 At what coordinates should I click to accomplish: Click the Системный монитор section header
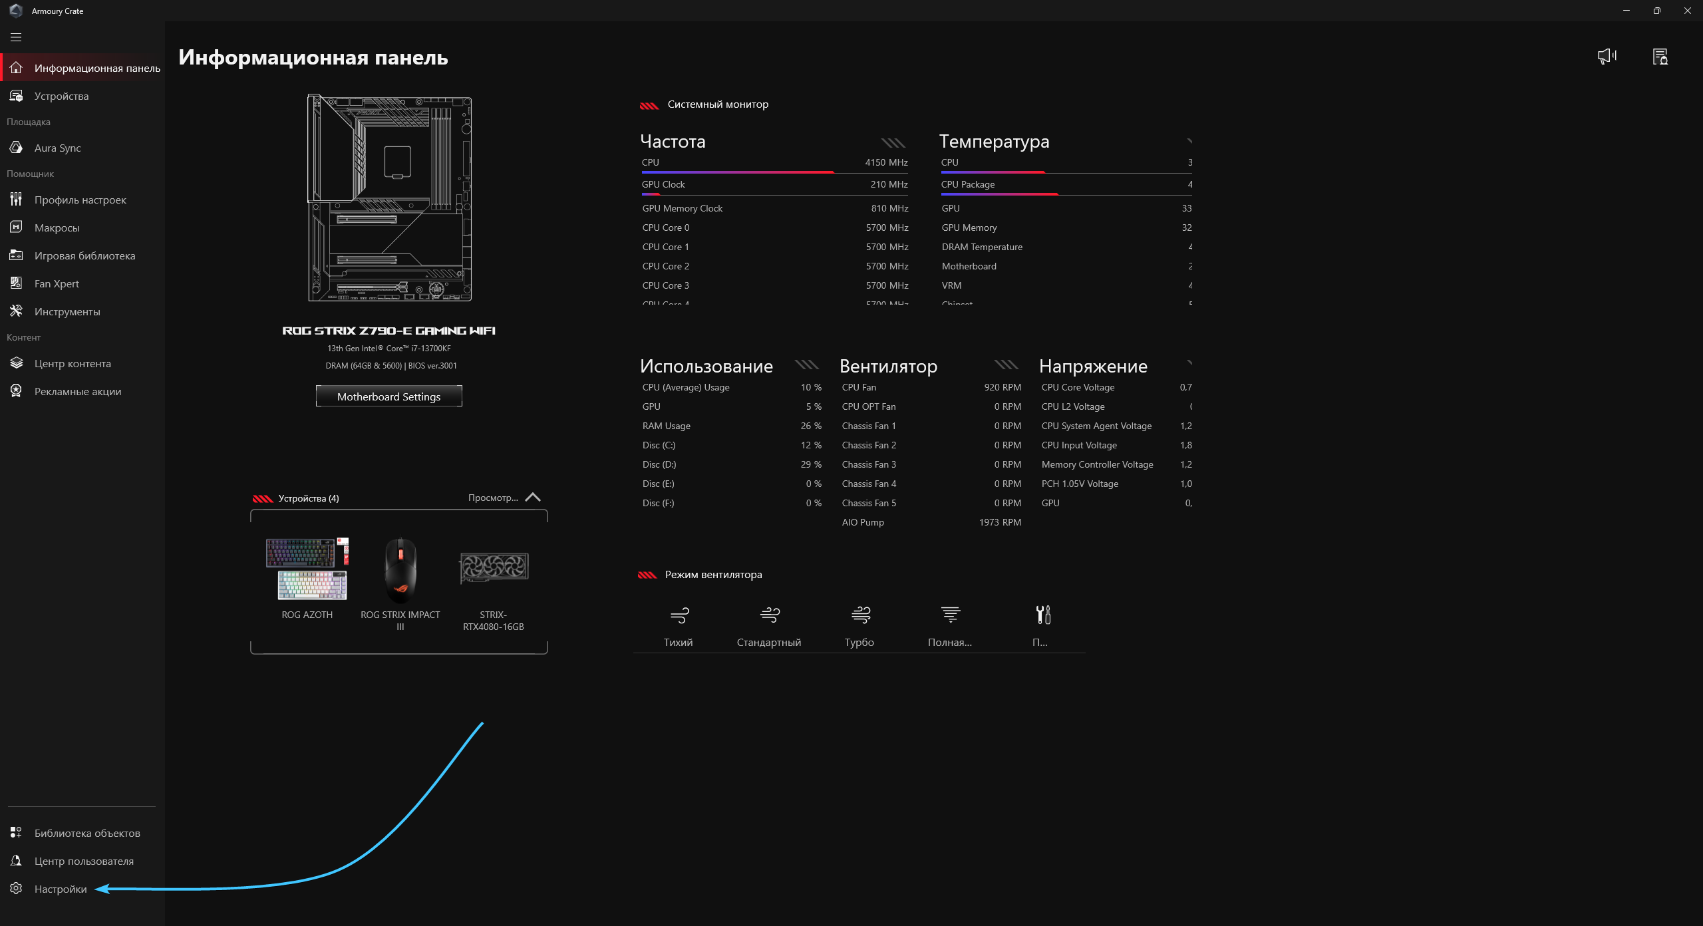click(x=718, y=104)
